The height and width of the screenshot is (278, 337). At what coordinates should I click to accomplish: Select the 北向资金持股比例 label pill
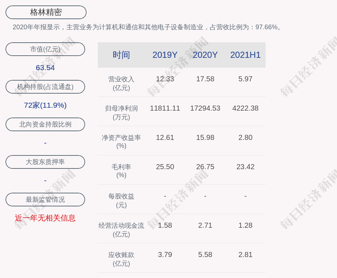coord(45,124)
